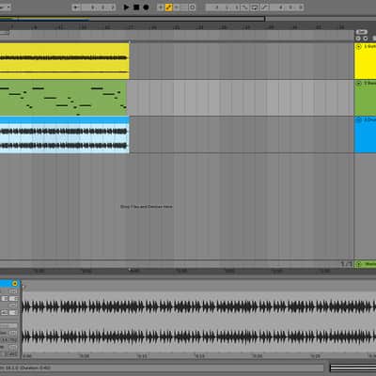Toggle the Punch-In switch
Viewport: 376px width, 376px height.
click(x=244, y=8)
